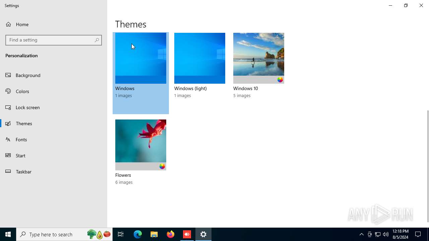Click the '5 images' text
This screenshot has height=241, width=429.
(242, 96)
